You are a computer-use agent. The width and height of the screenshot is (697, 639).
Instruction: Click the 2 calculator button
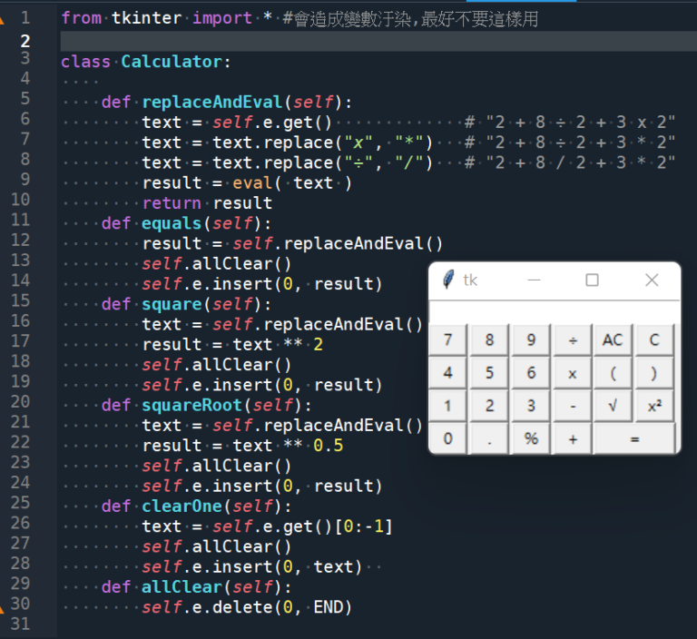[x=489, y=406]
